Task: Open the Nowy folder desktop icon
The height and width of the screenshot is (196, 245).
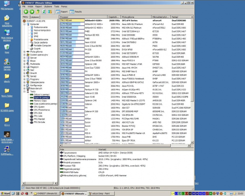Action: click(7, 93)
